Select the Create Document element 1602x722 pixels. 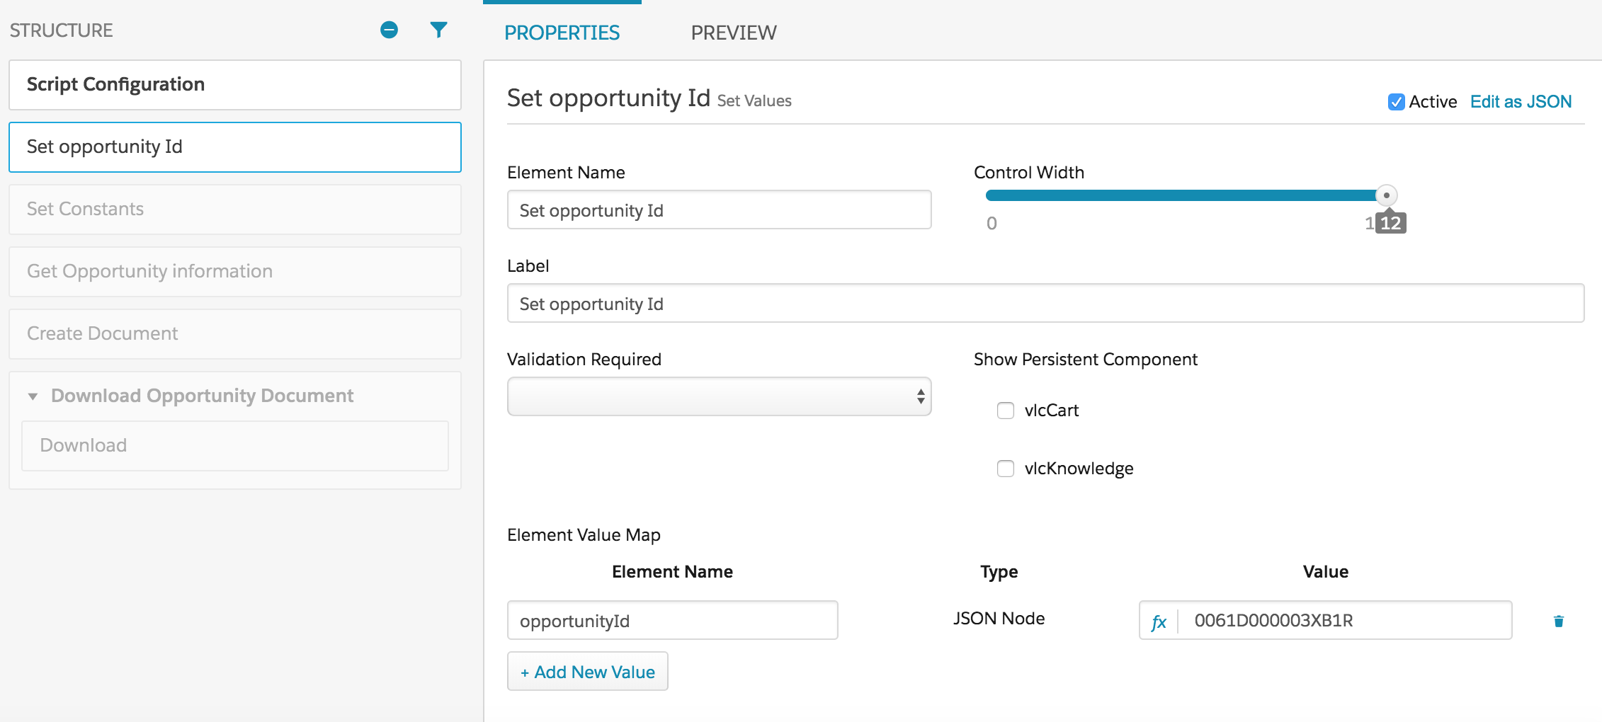tap(234, 333)
